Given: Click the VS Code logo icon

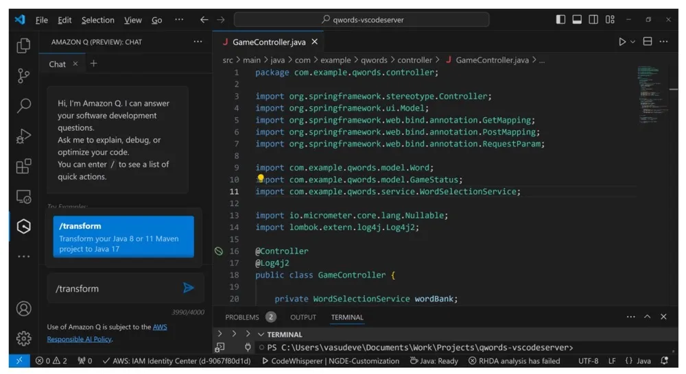Looking at the screenshot, I should pyautogui.click(x=20, y=20).
